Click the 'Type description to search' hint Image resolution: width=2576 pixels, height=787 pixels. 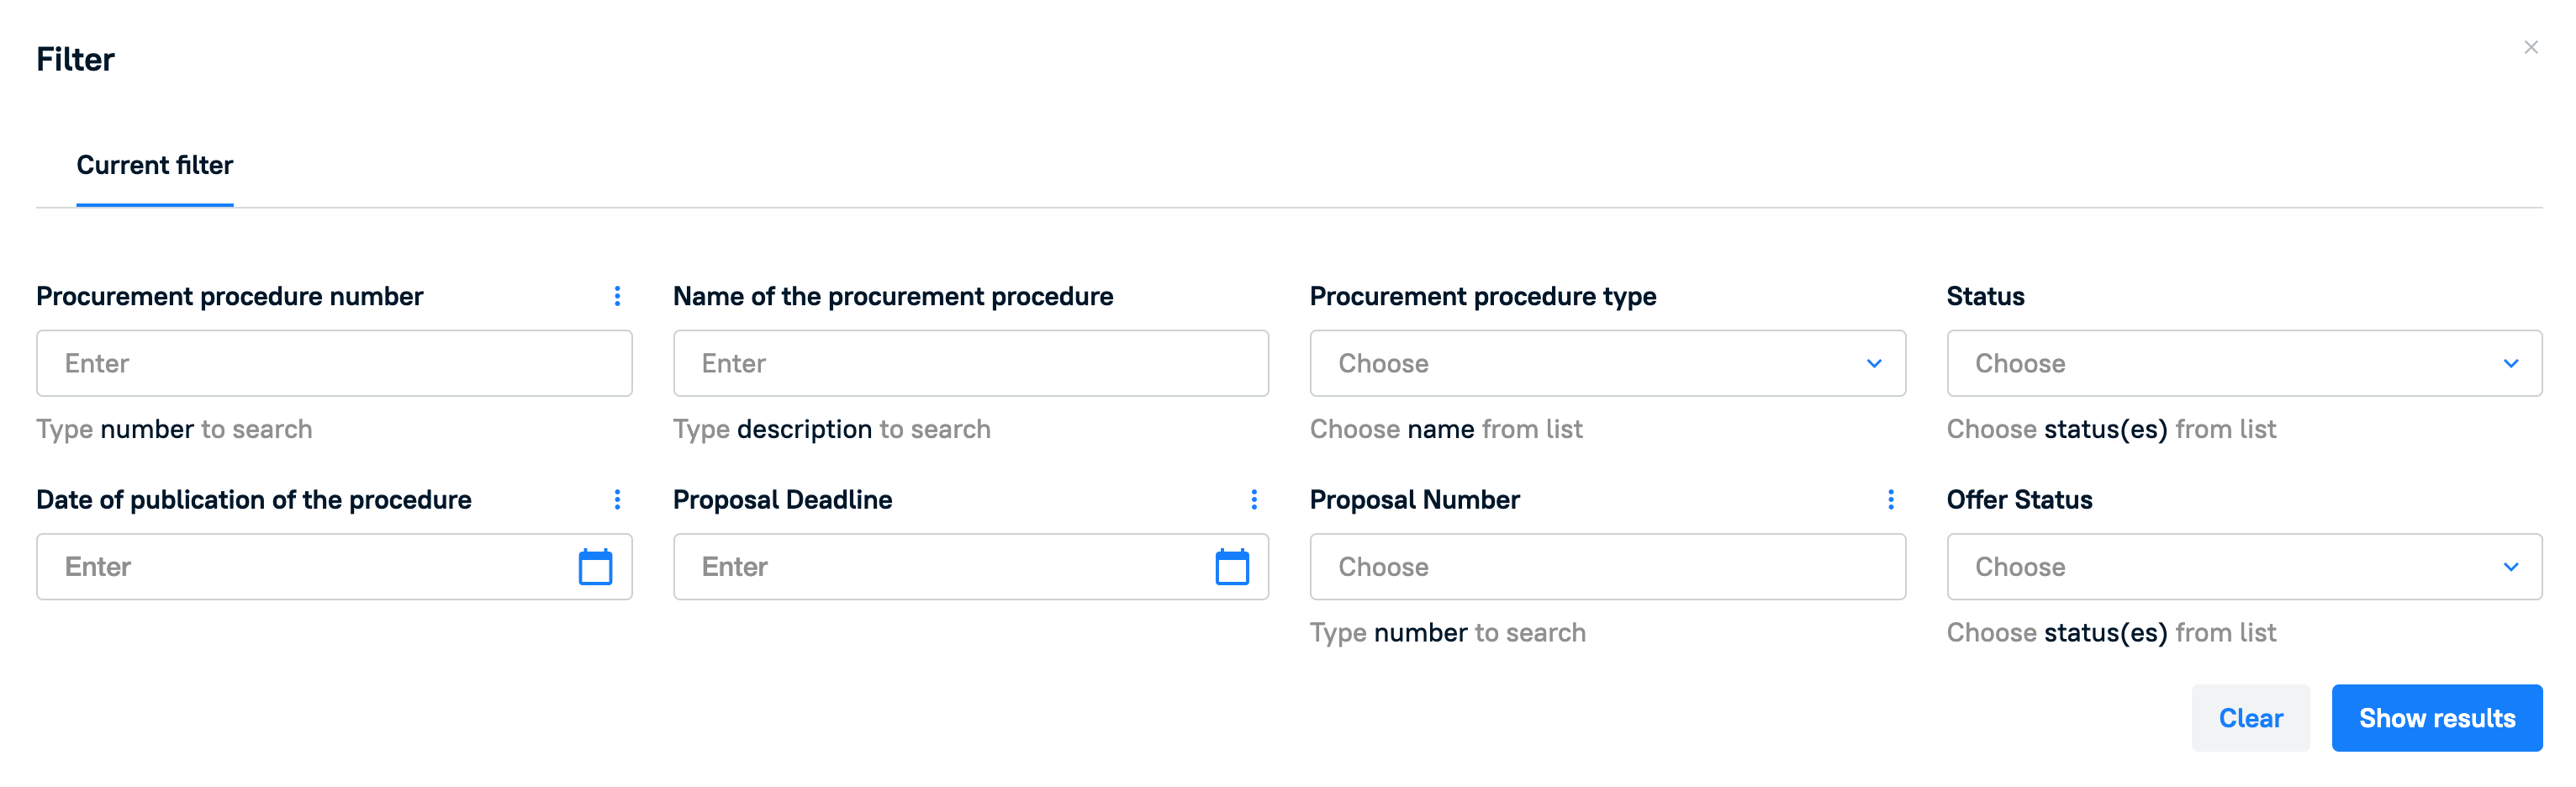pyautogui.click(x=831, y=429)
